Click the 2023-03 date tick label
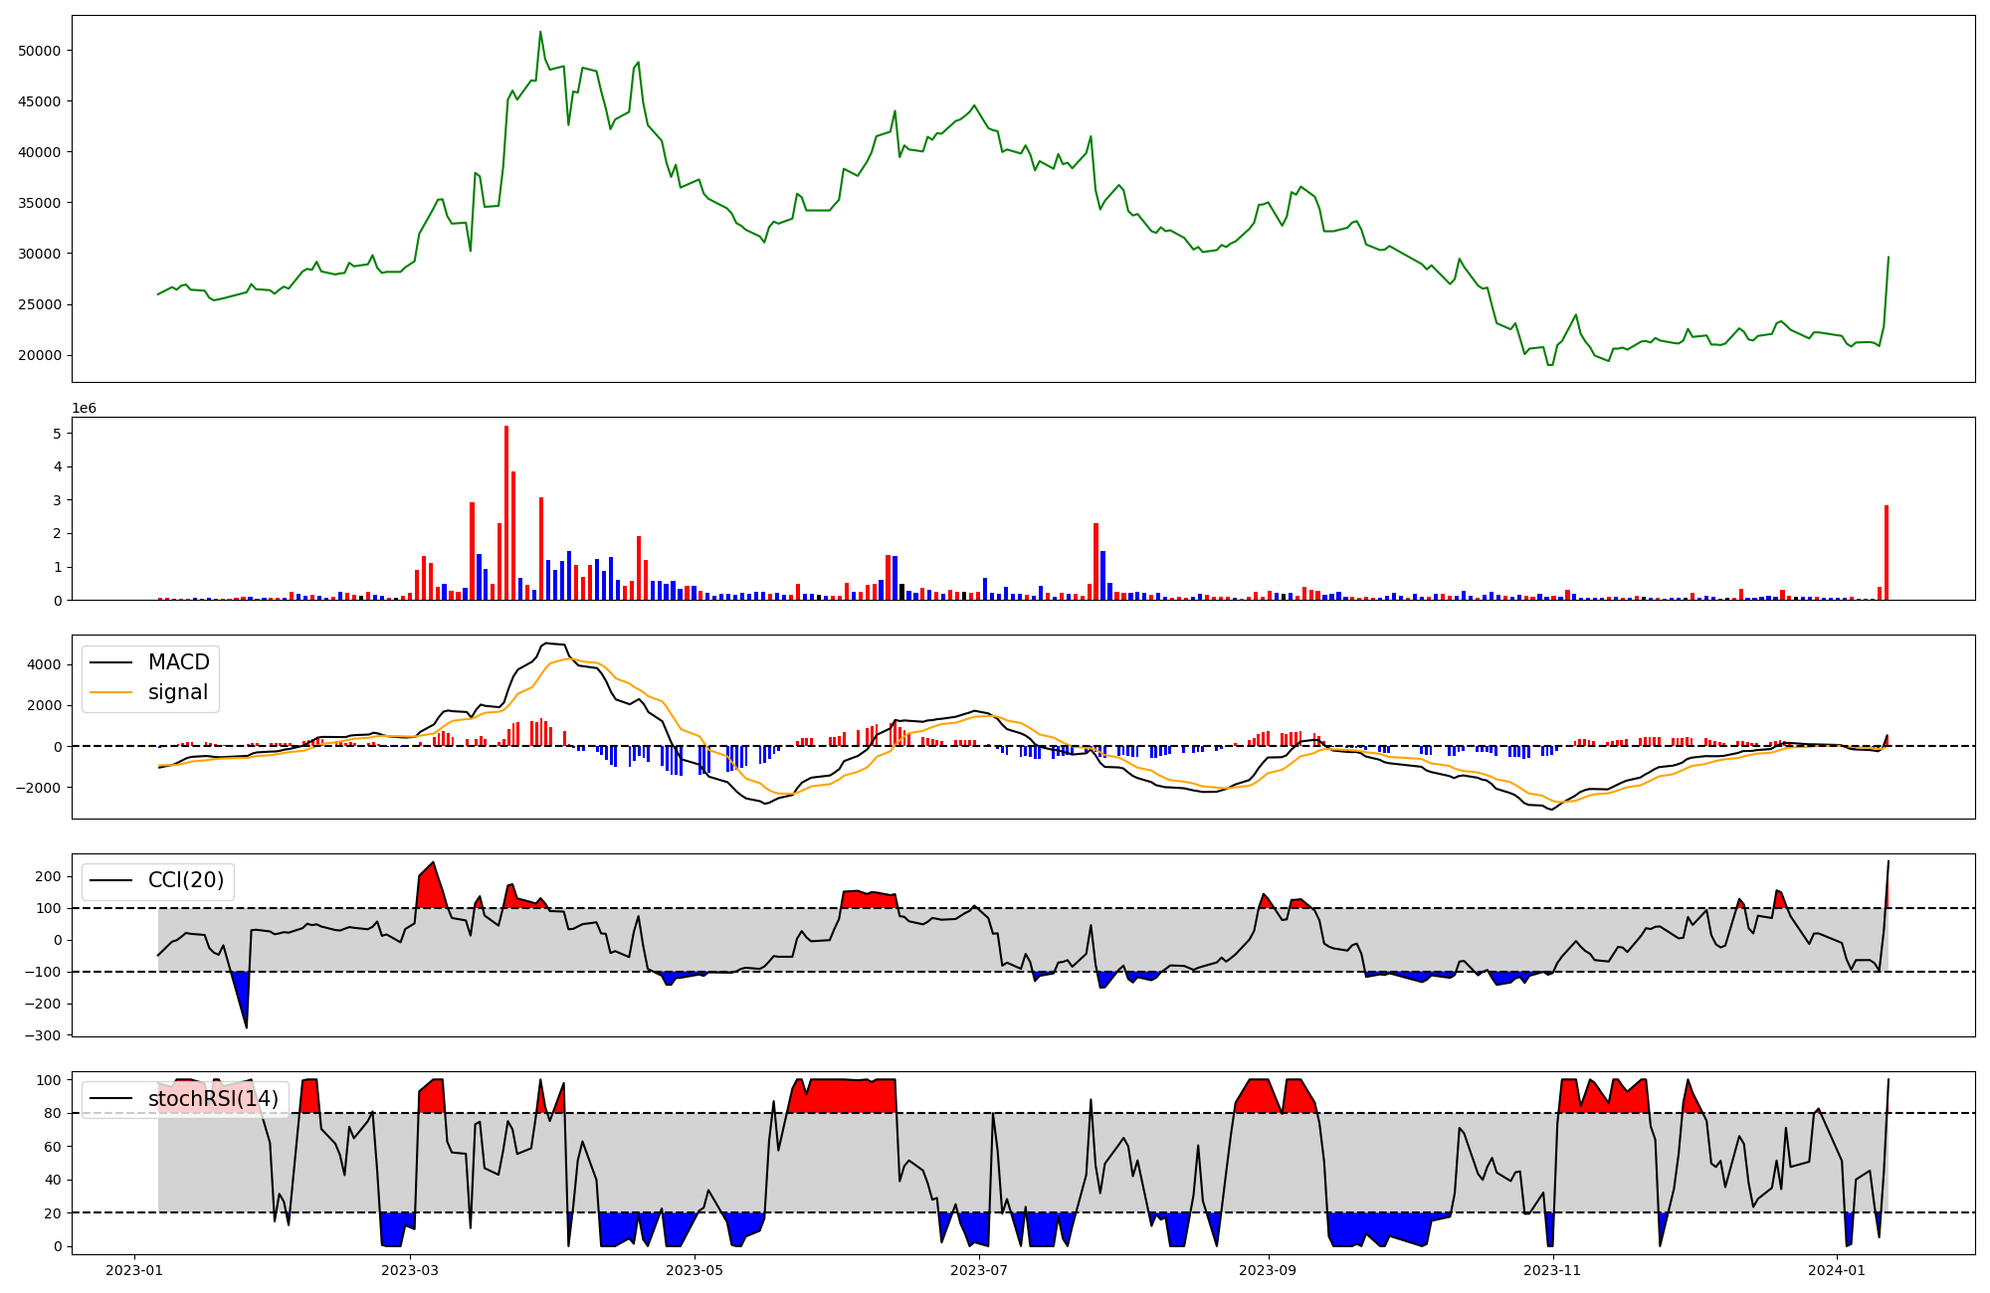The width and height of the screenshot is (1990, 1293). click(x=410, y=1270)
